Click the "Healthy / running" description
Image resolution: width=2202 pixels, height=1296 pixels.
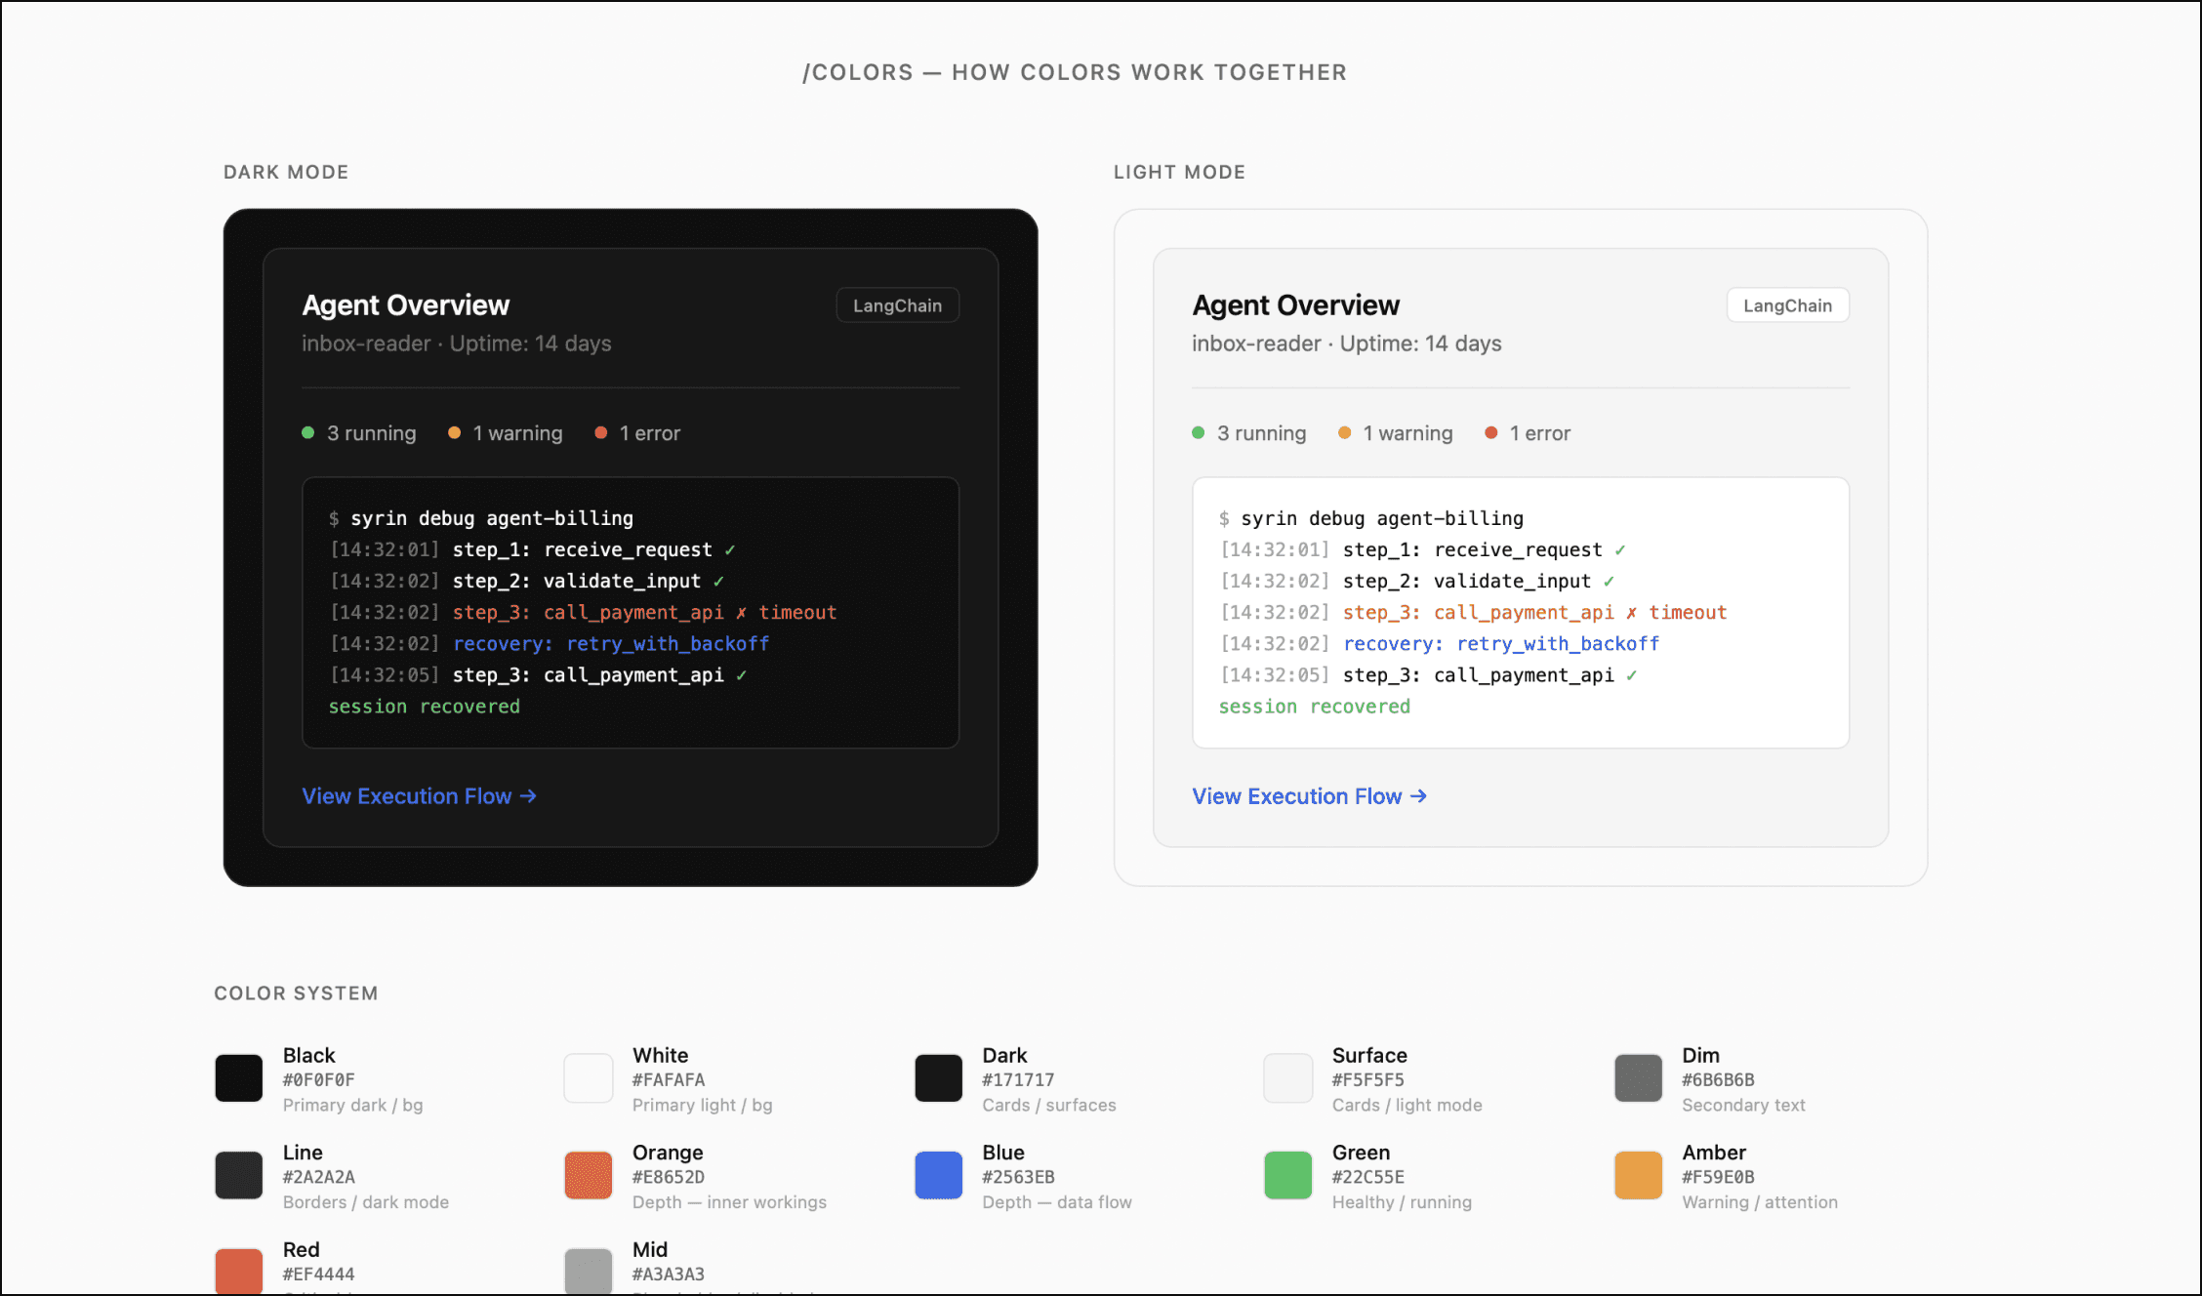pyautogui.click(x=1402, y=1202)
